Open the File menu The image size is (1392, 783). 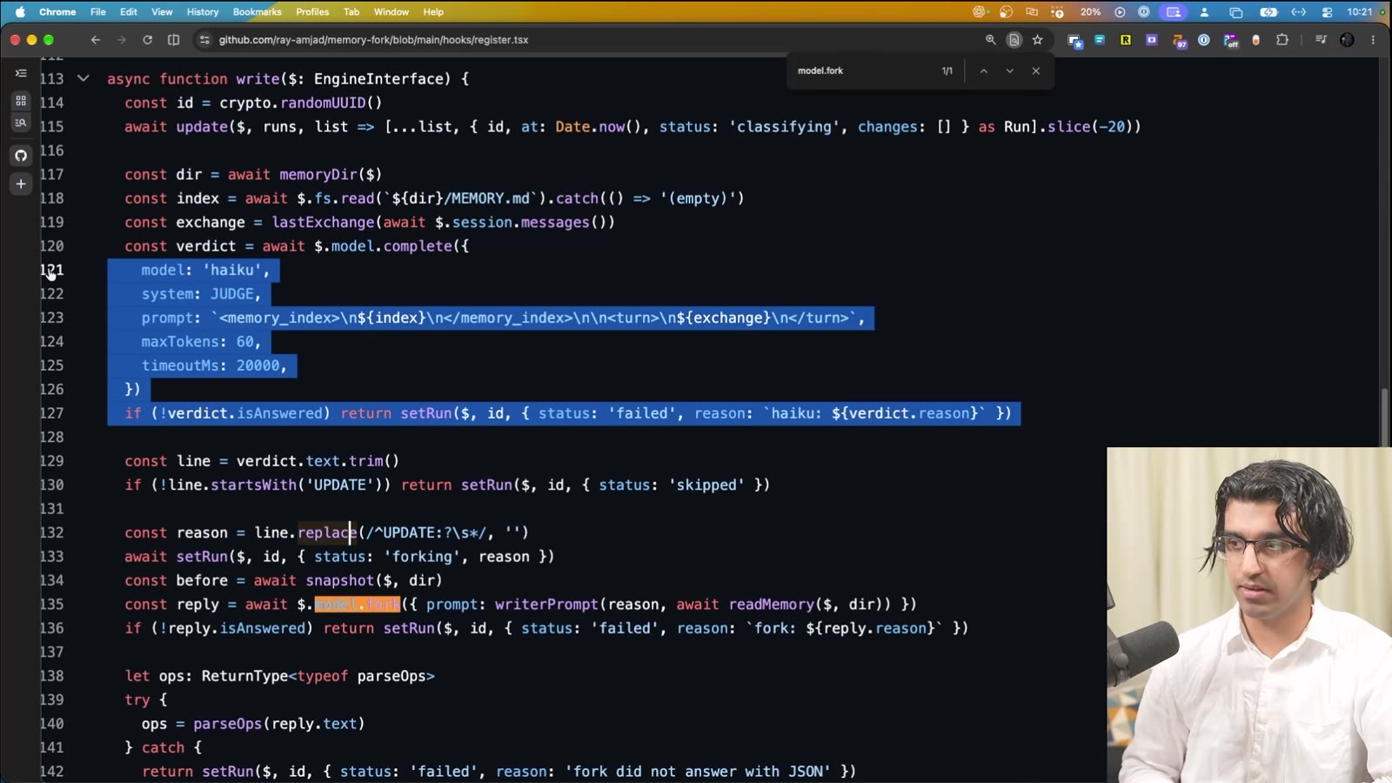pos(98,12)
